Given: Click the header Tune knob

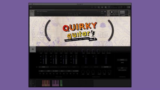Looking at the screenshot, I should pos(112,12).
